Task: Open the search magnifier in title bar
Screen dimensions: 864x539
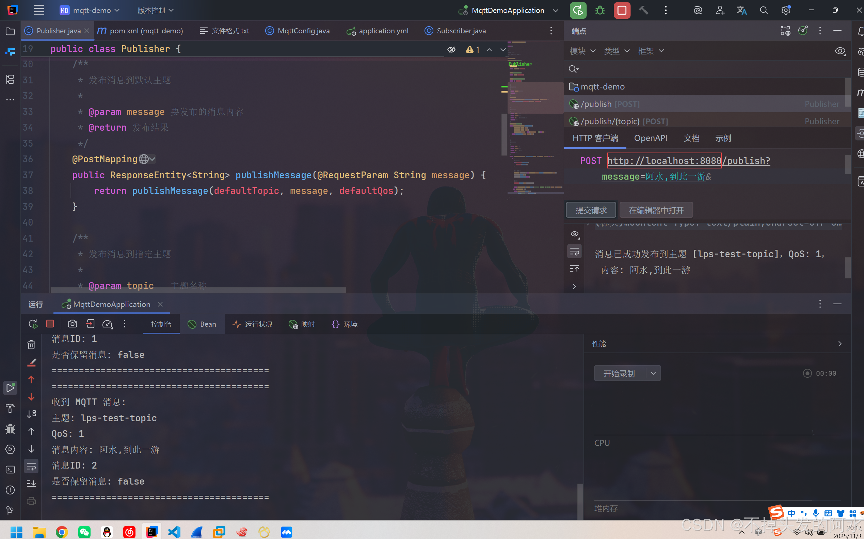Action: pyautogui.click(x=764, y=10)
